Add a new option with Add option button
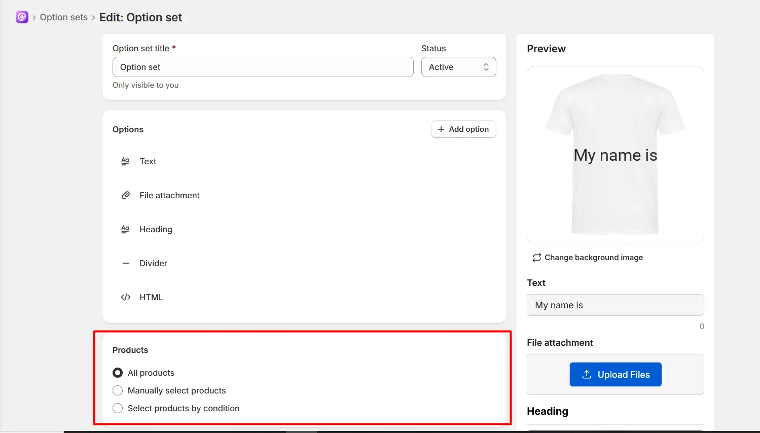Viewport: 760px width, 433px height. tap(463, 129)
